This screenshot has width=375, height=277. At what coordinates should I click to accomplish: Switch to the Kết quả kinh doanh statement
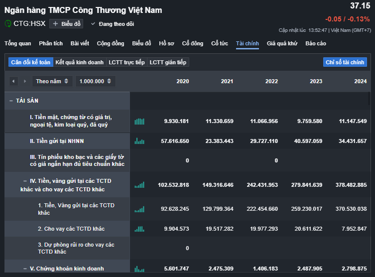click(x=80, y=62)
